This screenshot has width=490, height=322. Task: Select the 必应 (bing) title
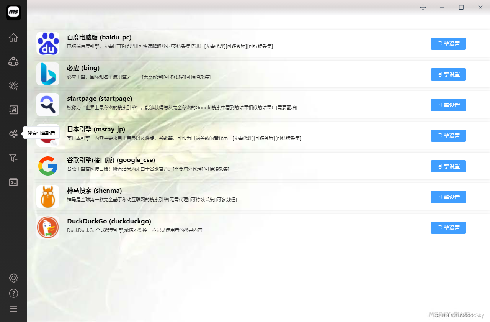click(83, 68)
